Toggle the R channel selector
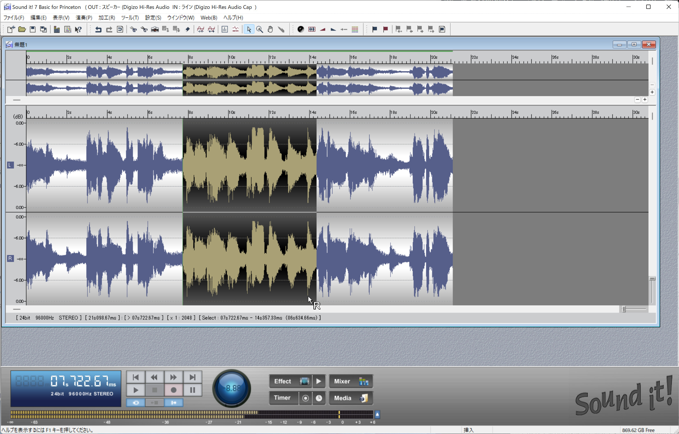679x434 pixels. click(10, 259)
